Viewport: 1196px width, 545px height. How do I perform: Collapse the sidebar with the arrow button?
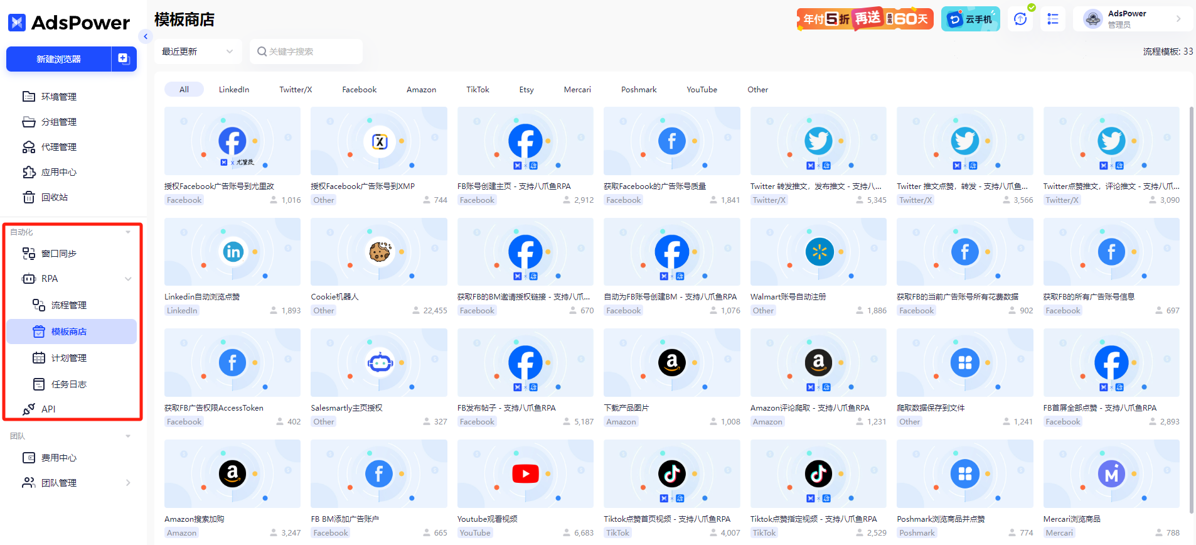coord(146,36)
